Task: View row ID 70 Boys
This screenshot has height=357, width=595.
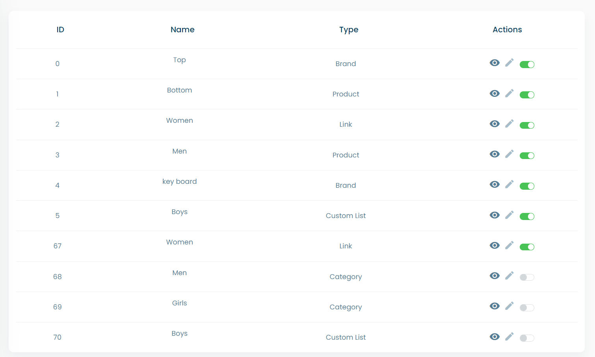Action: click(495, 337)
